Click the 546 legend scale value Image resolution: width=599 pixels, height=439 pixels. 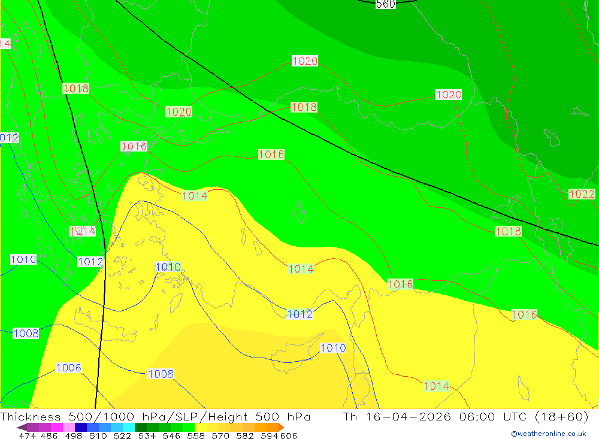(x=171, y=435)
